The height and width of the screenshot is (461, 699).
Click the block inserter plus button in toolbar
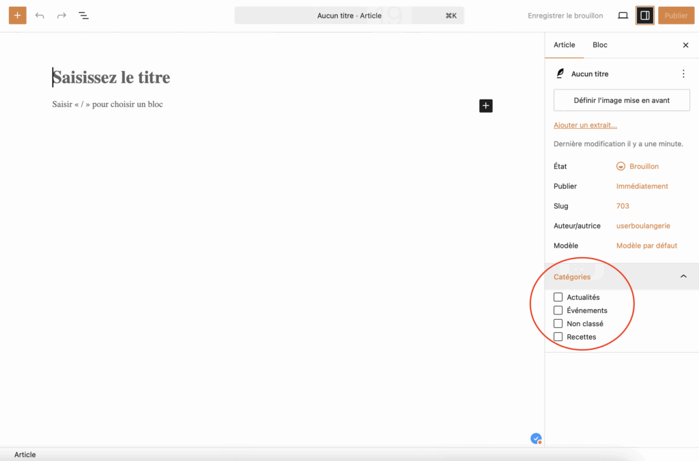click(x=18, y=15)
